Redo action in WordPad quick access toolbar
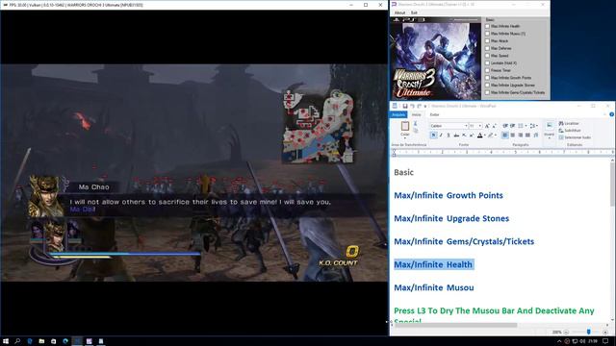The image size is (616, 346). [x=420, y=106]
